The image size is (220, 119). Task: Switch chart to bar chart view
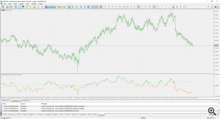pyautogui.click(x=69, y=7)
